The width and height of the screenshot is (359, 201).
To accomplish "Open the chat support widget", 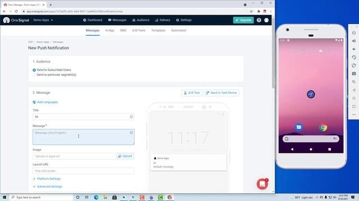I will [263, 184].
